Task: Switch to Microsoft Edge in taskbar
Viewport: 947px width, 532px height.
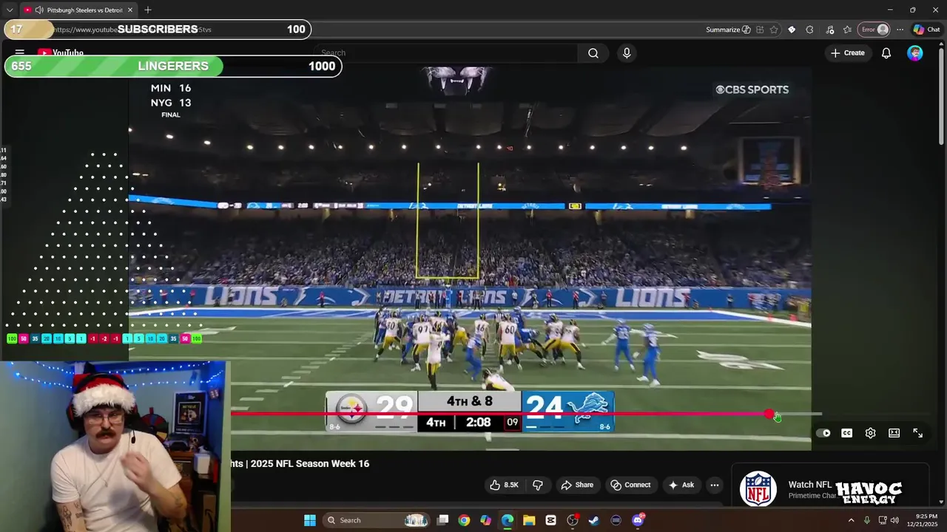Action: tap(507, 520)
